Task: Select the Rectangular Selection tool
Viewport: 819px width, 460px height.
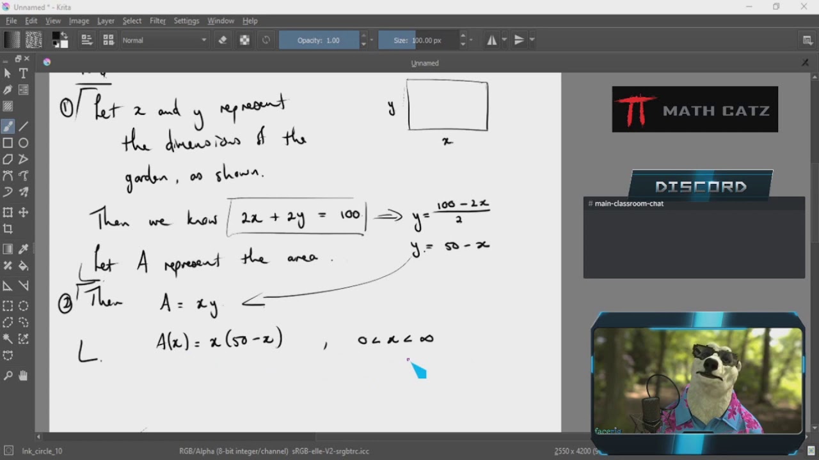Action: 8,306
